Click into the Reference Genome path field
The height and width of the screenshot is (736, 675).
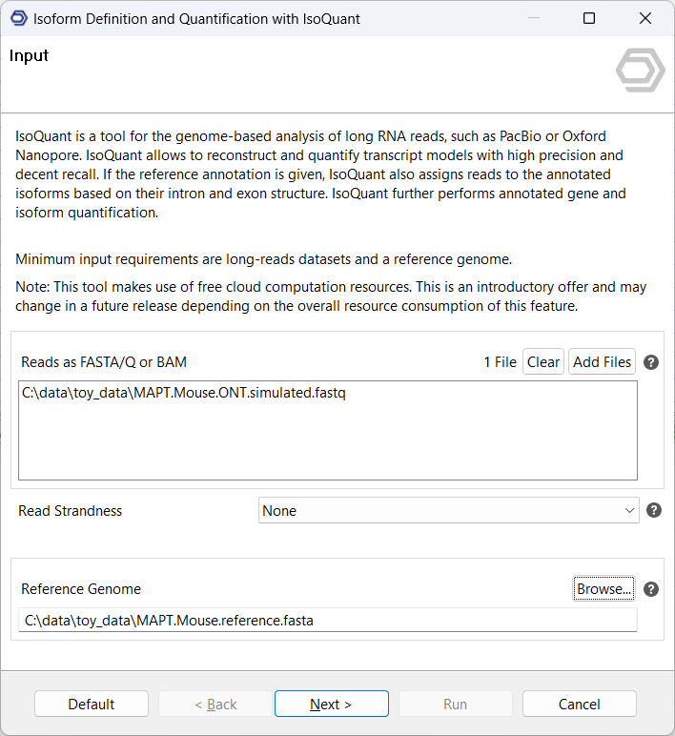click(327, 621)
